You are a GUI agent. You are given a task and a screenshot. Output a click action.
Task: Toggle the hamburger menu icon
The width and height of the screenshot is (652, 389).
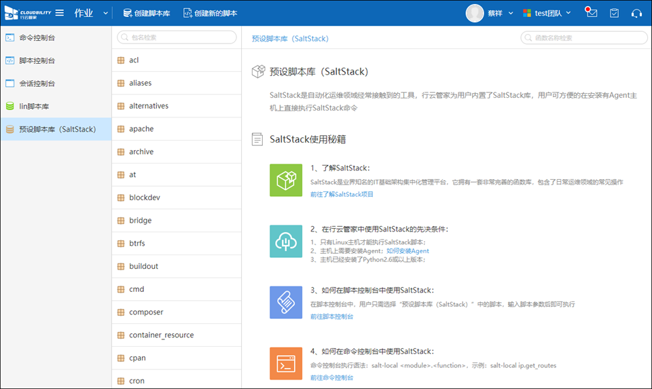(60, 13)
